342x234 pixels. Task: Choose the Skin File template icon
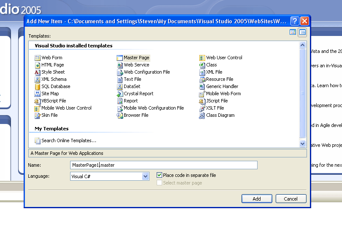38,116
